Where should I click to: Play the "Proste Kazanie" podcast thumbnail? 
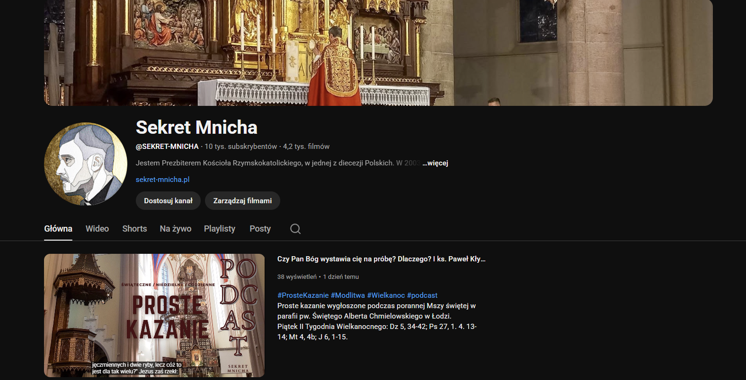[x=154, y=315]
